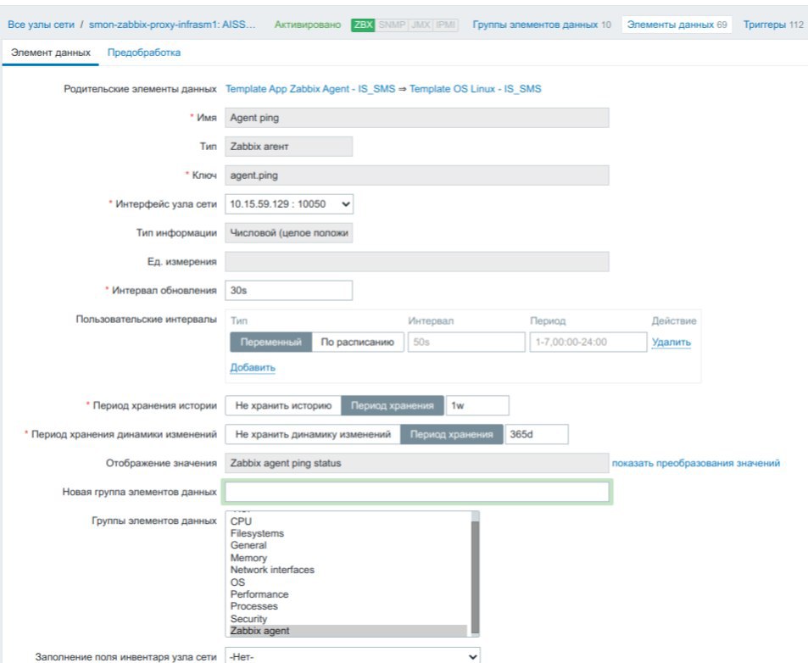Click the 'Интервал обновления' field 30s

coord(288,291)
